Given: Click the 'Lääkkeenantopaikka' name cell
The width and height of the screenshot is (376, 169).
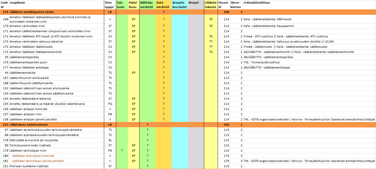Looking at the screenshot, I should 57,57.
